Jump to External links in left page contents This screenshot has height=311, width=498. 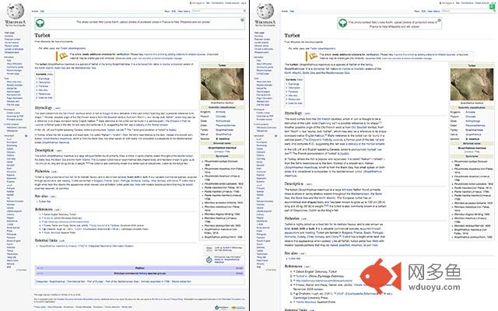click(x=45, y=98)
